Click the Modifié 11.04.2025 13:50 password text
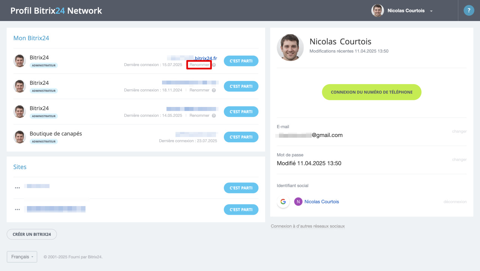This screenshot has width=480, height=271. [309, 163]
